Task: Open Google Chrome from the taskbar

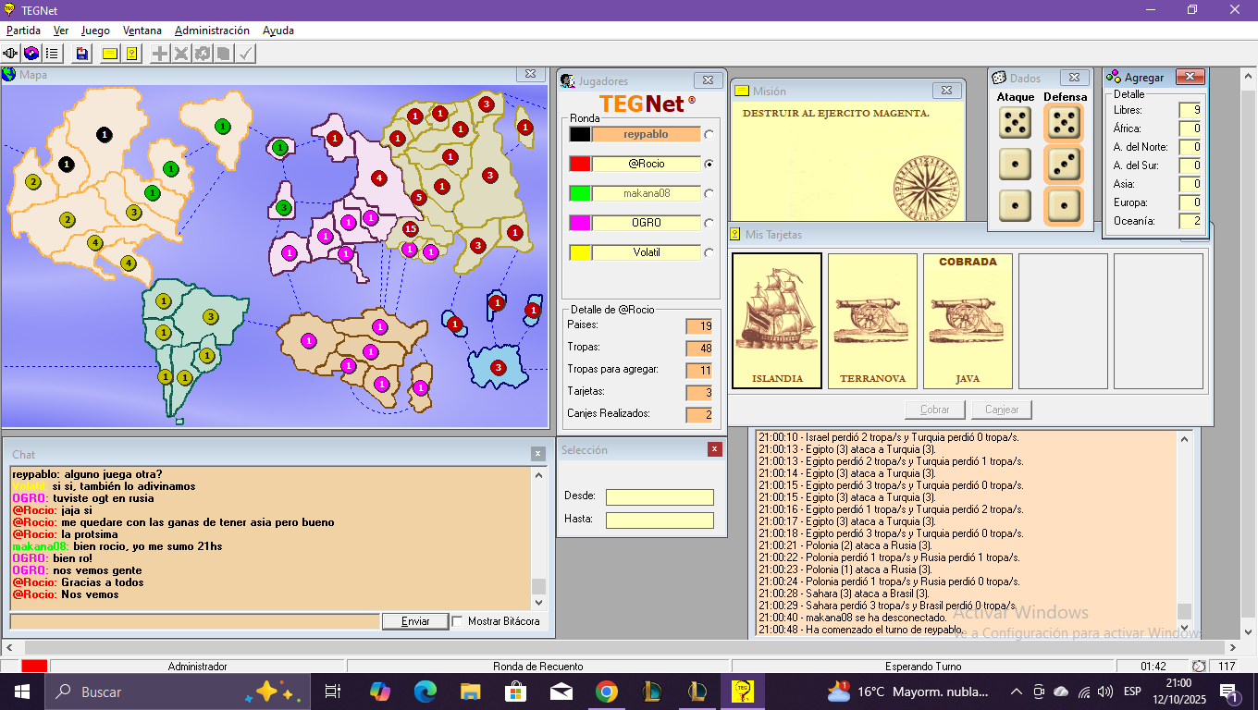Action: point(606,692)
